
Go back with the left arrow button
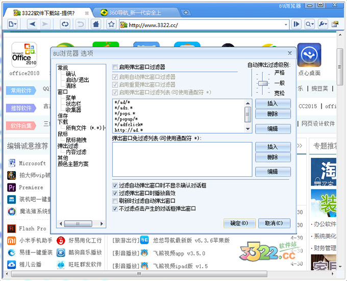32,24
